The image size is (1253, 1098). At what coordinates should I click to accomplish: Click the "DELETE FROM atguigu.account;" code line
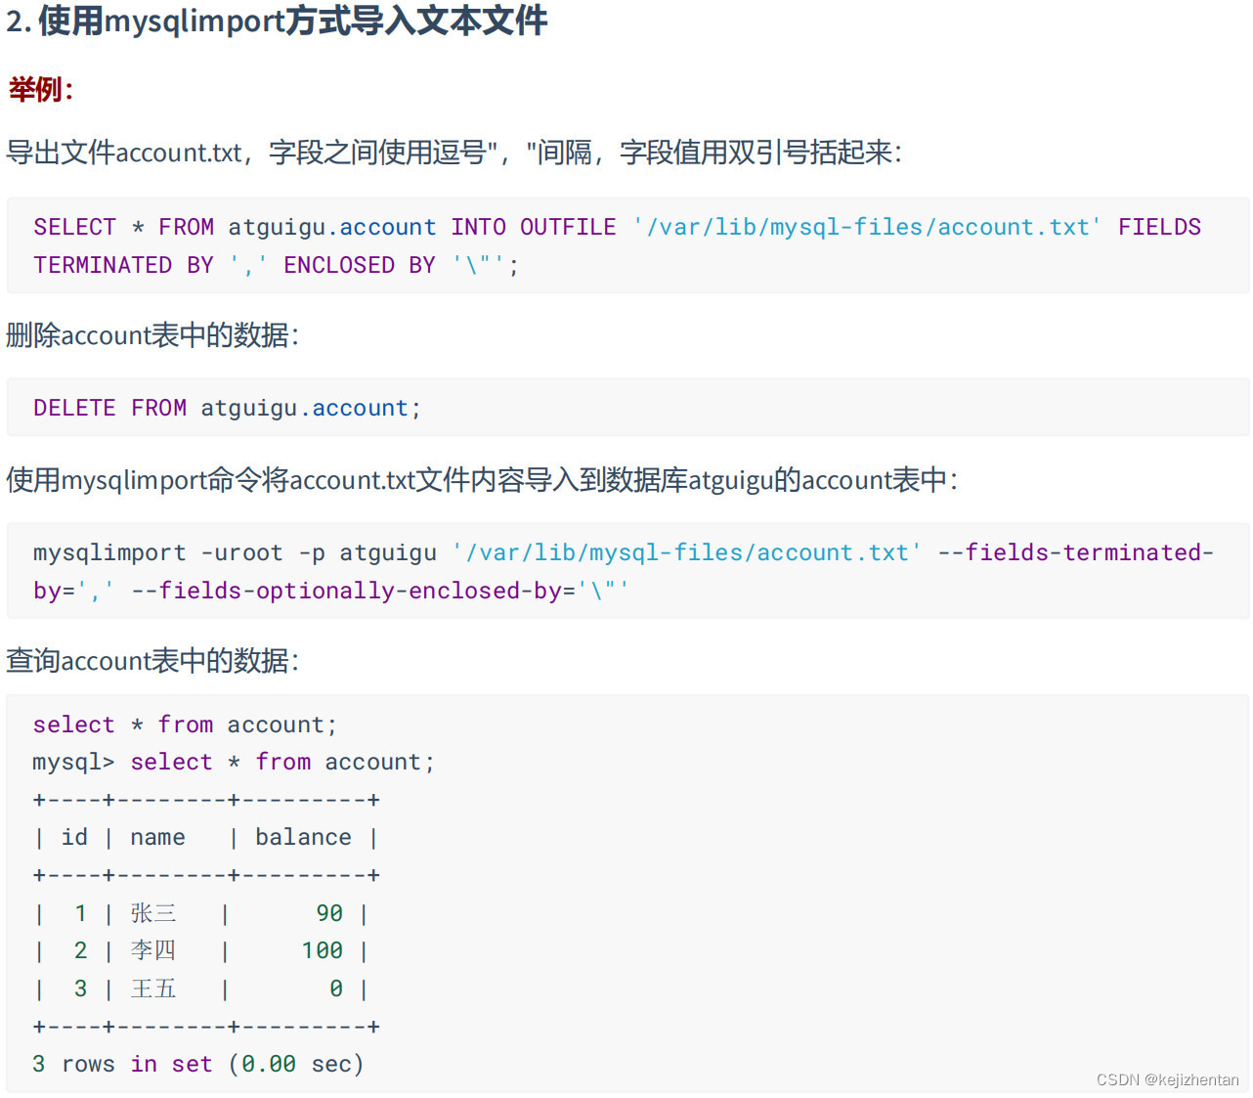pos(227,408)
